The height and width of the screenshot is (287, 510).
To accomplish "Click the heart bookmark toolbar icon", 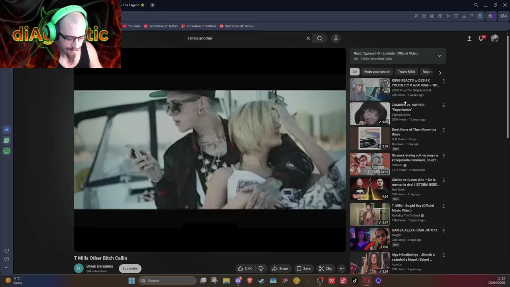I will pos(456,16).
